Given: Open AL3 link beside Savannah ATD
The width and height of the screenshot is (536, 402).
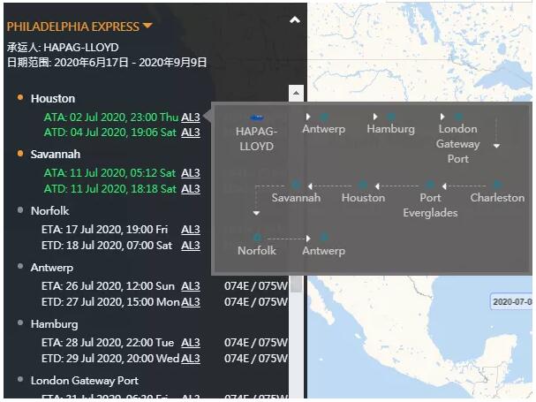Looking at the screenshot, I should [x=191, y=189].
